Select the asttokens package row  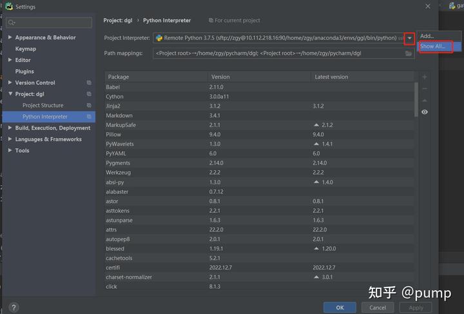click(260, 210)
